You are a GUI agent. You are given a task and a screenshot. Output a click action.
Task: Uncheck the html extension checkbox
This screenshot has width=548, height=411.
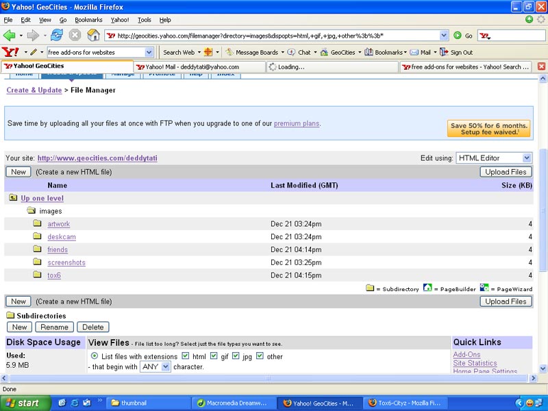point(186,356)
